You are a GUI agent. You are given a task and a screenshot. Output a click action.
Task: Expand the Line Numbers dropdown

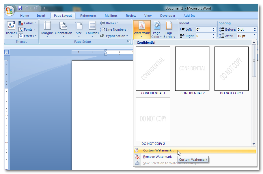pos(115,29)
